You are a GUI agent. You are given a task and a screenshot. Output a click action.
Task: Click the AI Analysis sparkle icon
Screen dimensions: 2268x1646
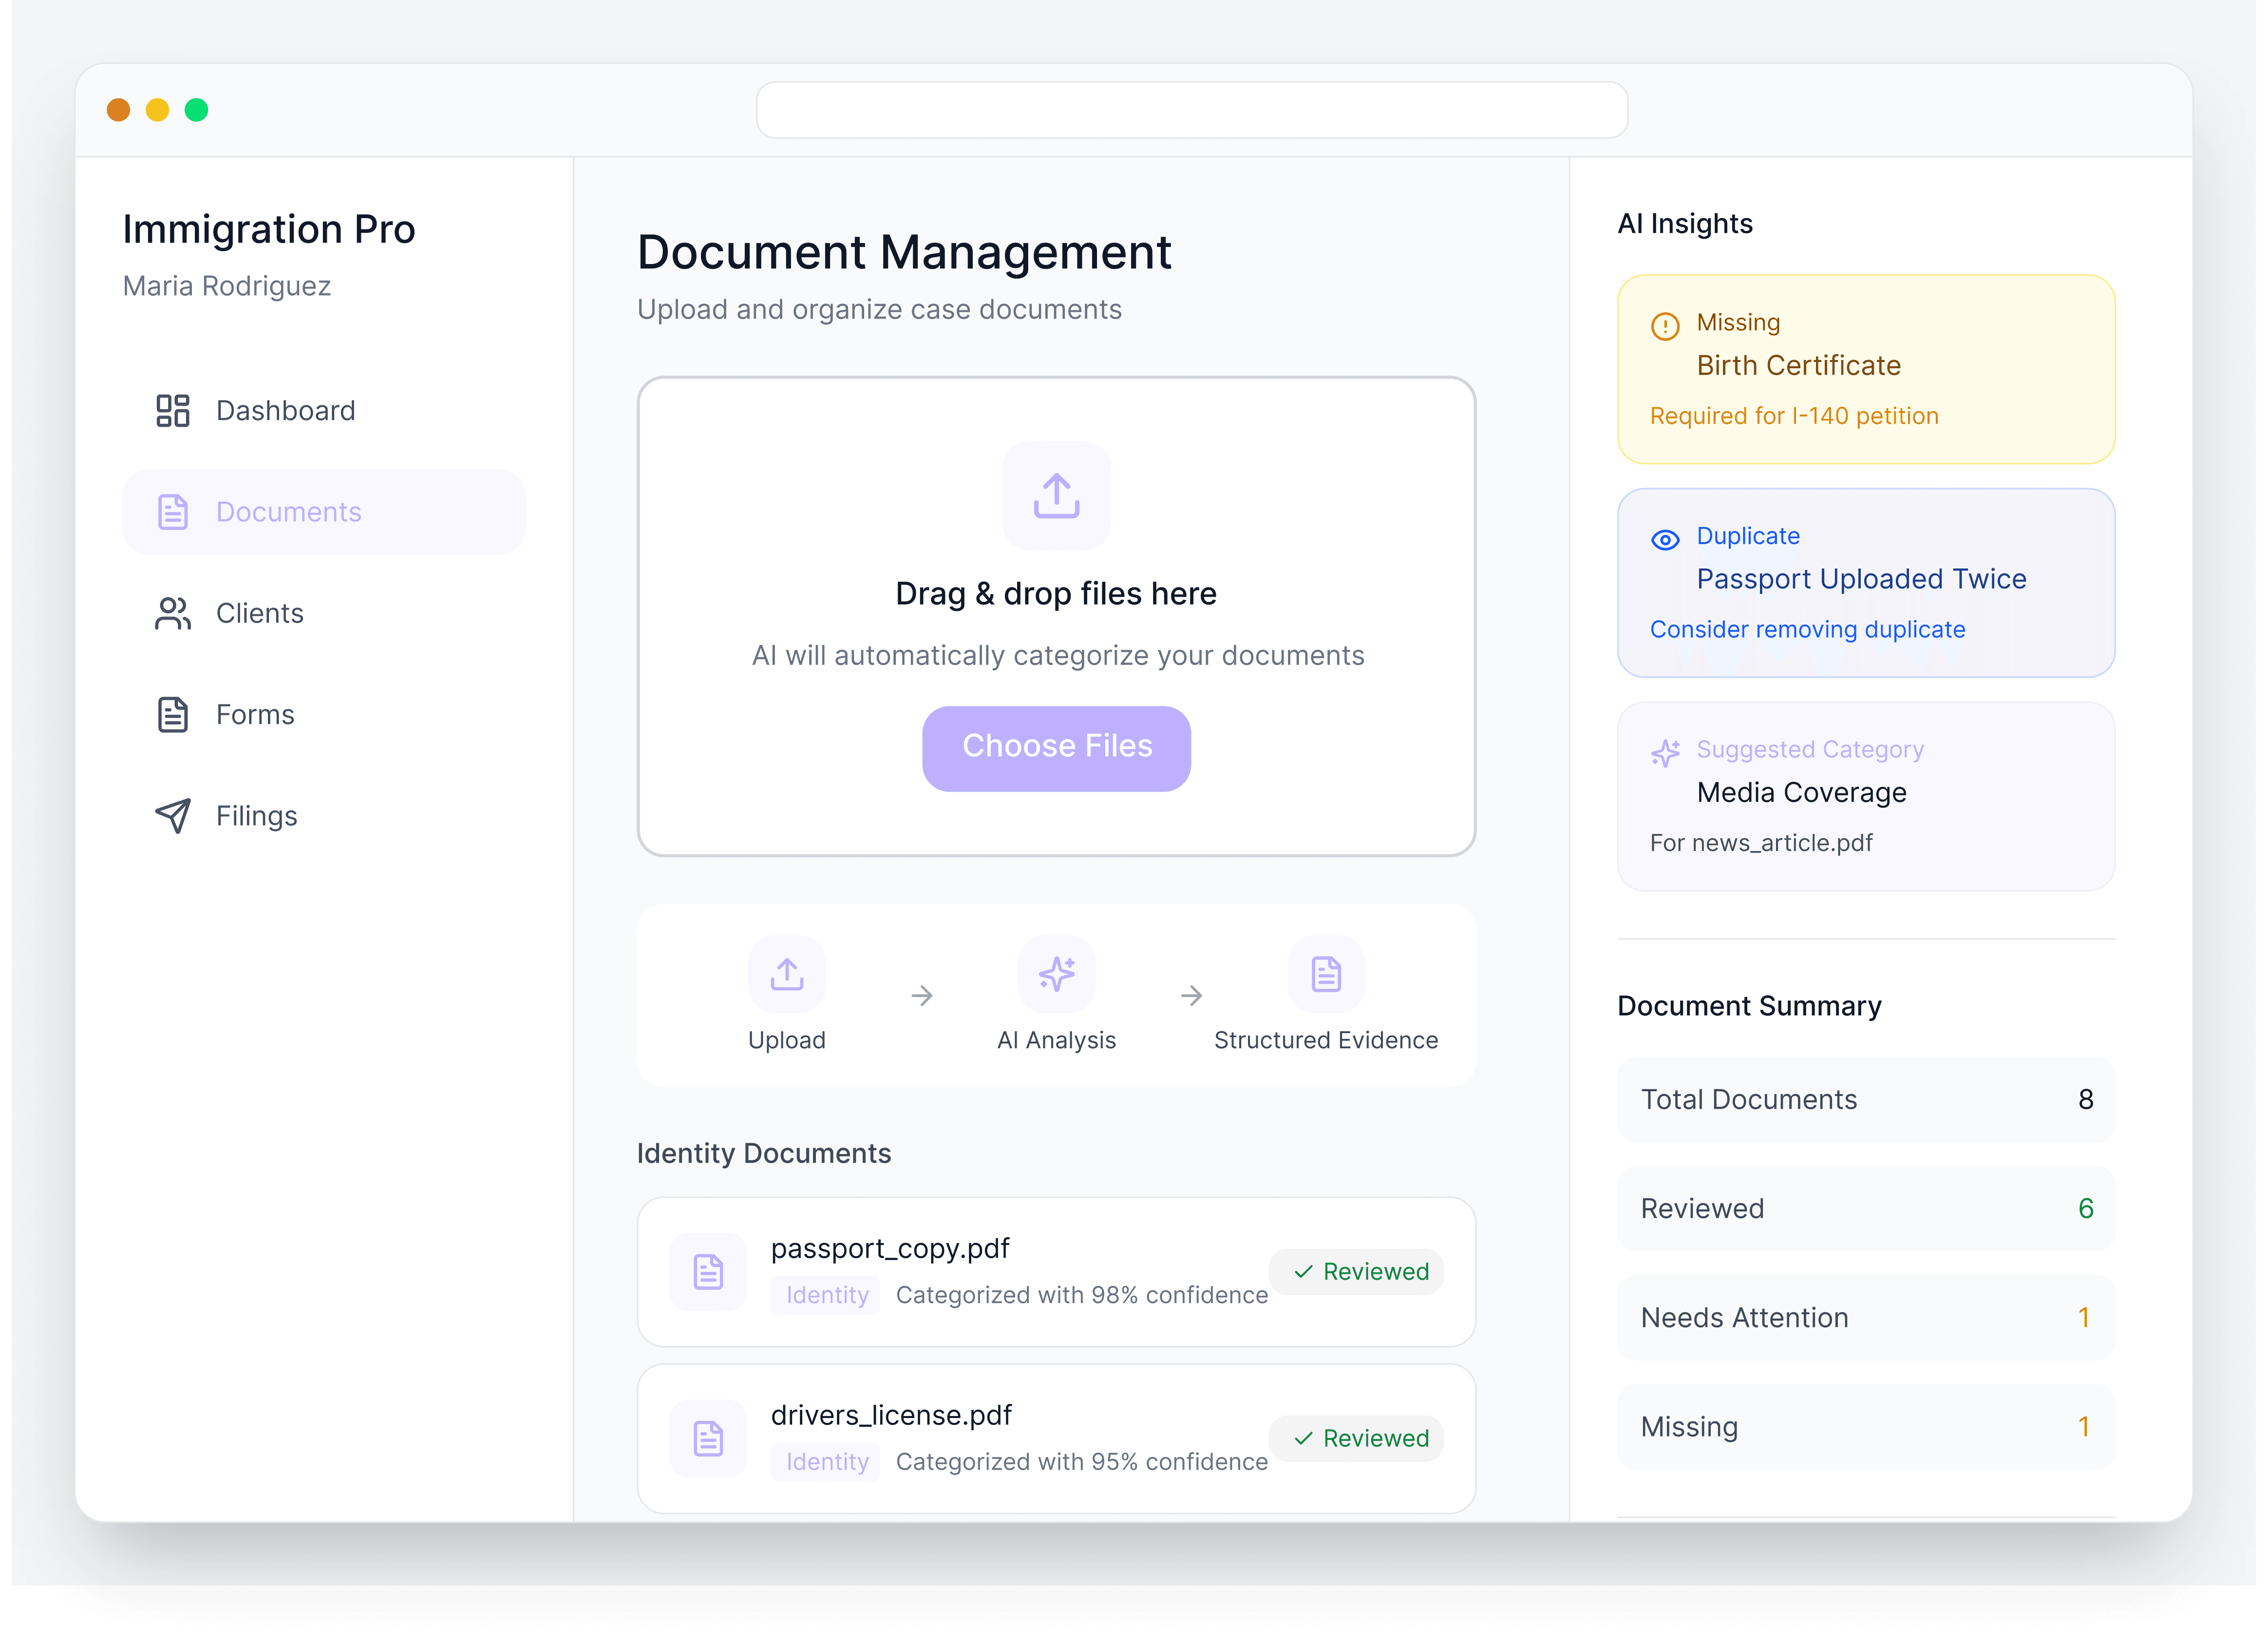(1056, 973)
